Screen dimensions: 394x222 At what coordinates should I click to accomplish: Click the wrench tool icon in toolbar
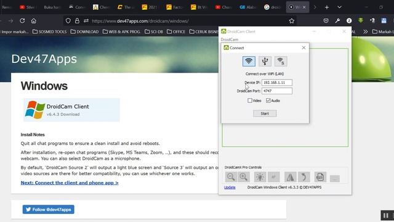tap(337, 21)
